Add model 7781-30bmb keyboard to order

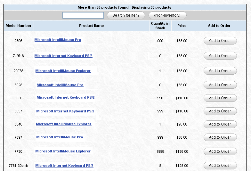point(220,166)
